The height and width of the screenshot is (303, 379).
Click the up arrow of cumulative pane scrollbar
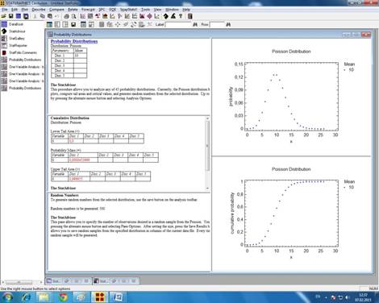[x=207, y=118]
